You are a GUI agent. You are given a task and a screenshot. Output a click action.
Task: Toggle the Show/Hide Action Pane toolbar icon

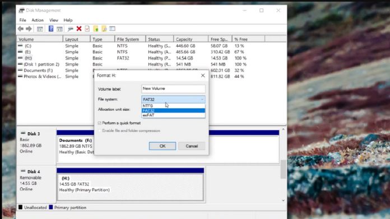click(59, 29)
